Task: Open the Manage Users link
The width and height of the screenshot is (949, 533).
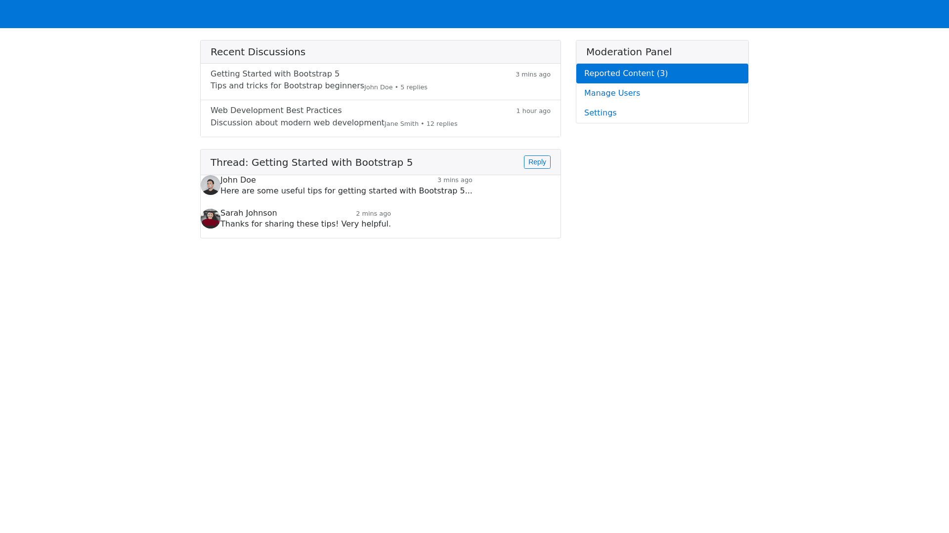Action: pyautogui.click(x=612, y=93)
